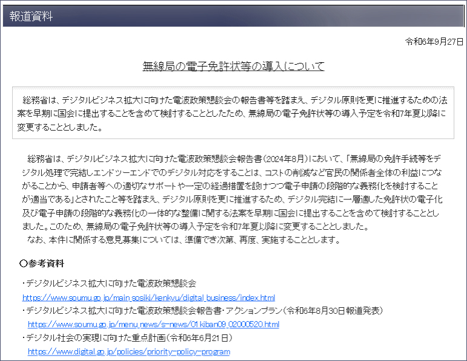Click the body line mentioning (2024年8月)
Viewport: 467px width, 361px height.
click(234, 159)
